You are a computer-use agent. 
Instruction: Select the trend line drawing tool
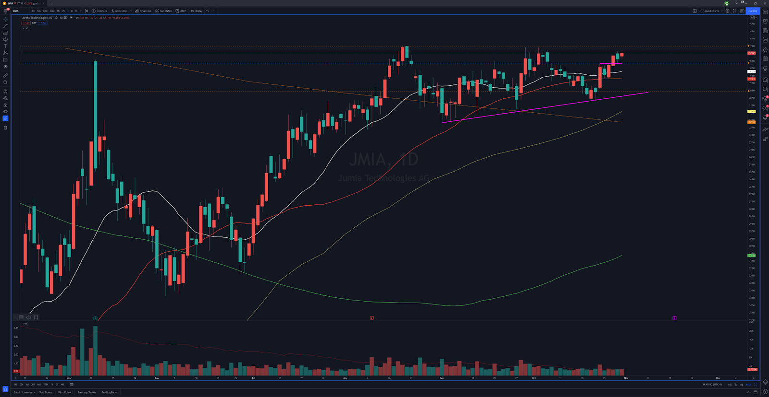(x=5, y=26)
